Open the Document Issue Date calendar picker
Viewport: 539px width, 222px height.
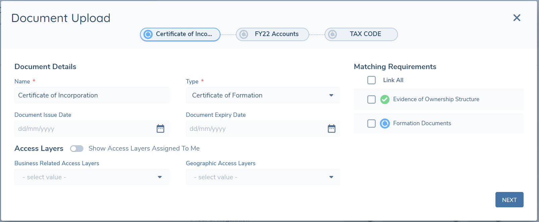[160, 129]
